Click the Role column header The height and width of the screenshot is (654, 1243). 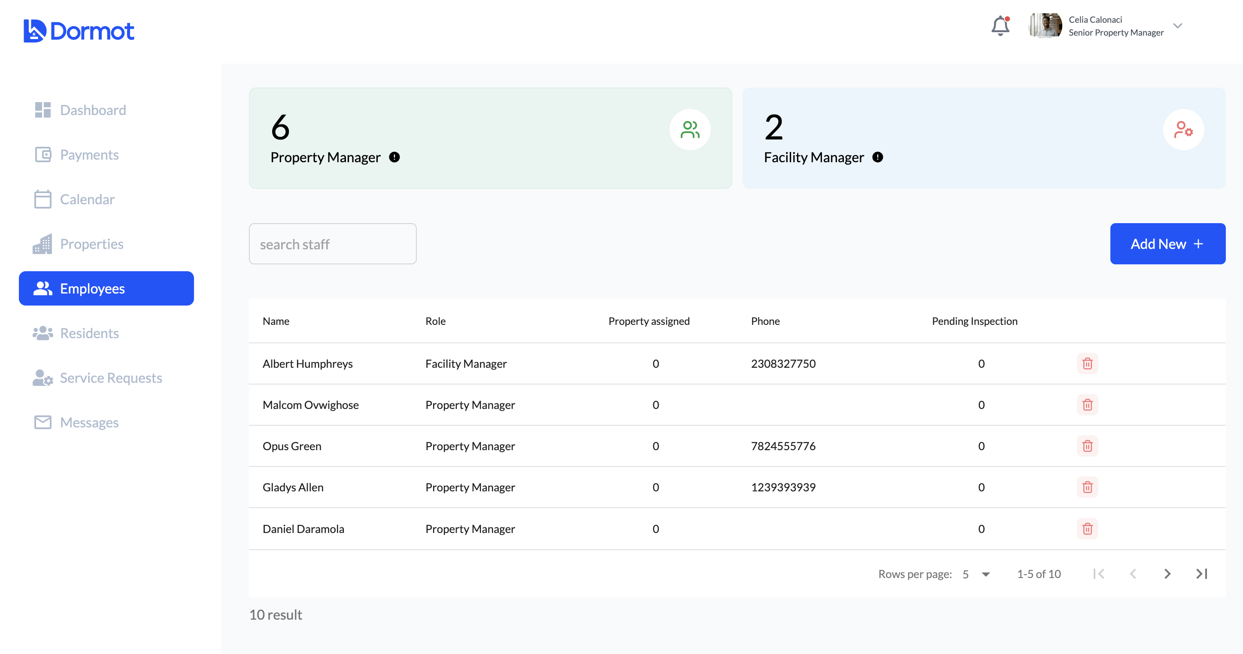click(435, 321)
